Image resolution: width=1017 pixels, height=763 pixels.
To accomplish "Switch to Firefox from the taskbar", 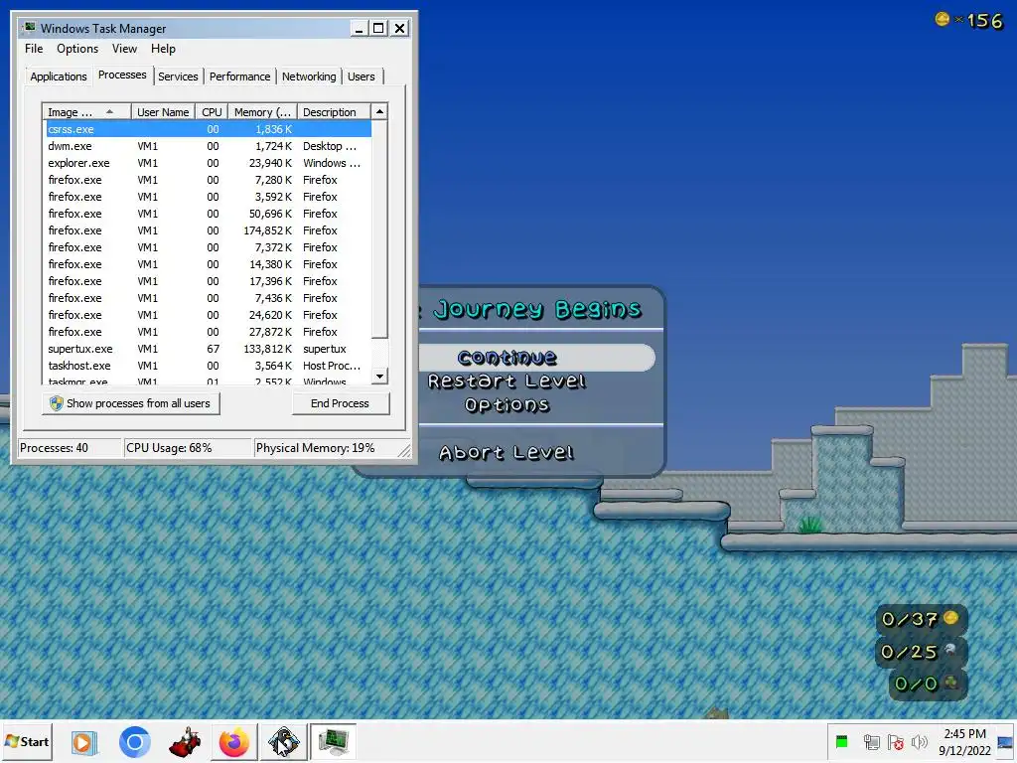I will tap(234, 741).
